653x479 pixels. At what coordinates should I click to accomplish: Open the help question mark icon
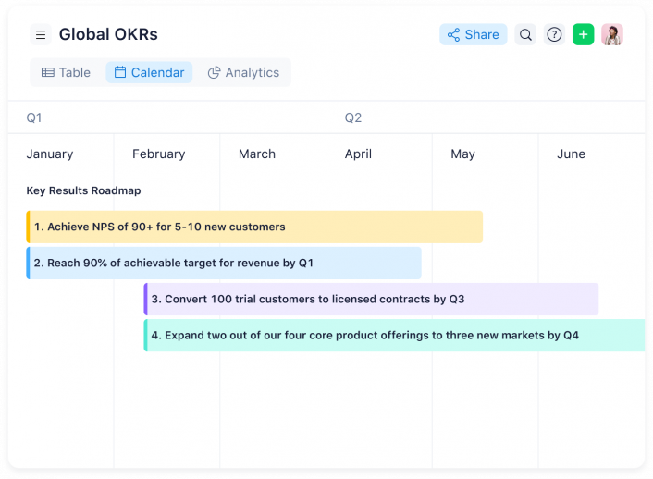click(x=554, y=34)
